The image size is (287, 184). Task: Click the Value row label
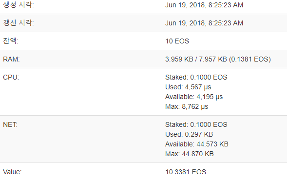(12, 172)
